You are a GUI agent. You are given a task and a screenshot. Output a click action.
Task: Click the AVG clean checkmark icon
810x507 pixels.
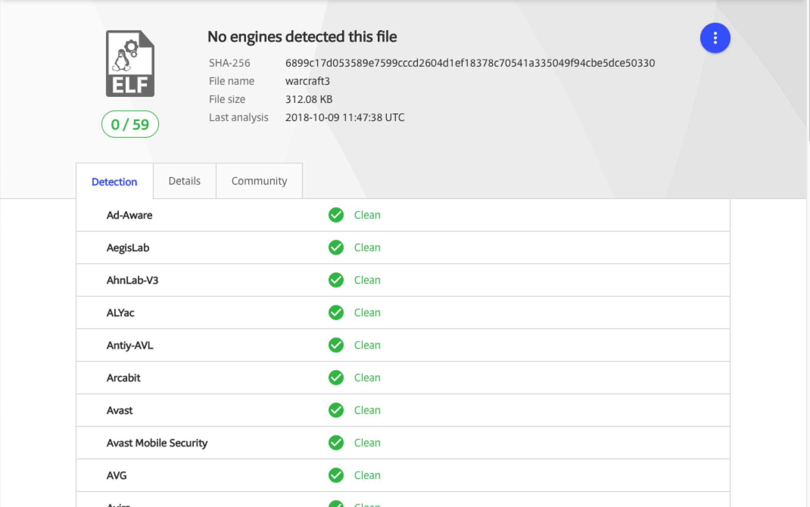point(337,475)
